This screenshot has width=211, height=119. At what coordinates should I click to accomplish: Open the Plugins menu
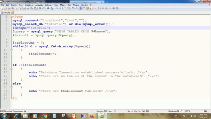[x=76, y=5]
